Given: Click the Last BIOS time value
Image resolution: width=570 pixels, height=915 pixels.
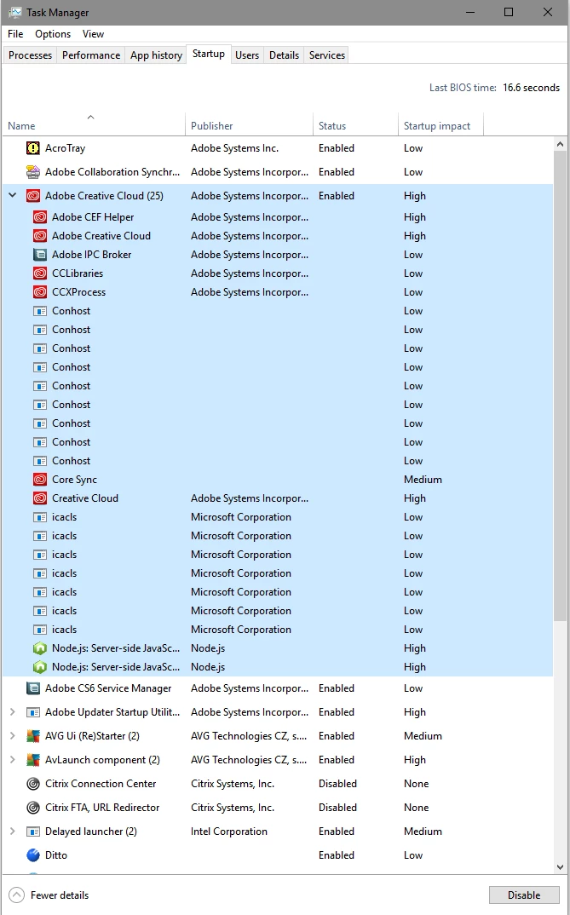Looking at the screenshot, I should coord(531,88).
